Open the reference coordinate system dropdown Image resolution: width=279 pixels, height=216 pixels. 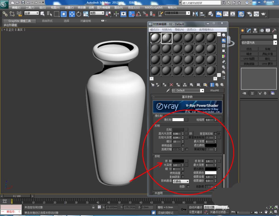[x=97, y=13]
